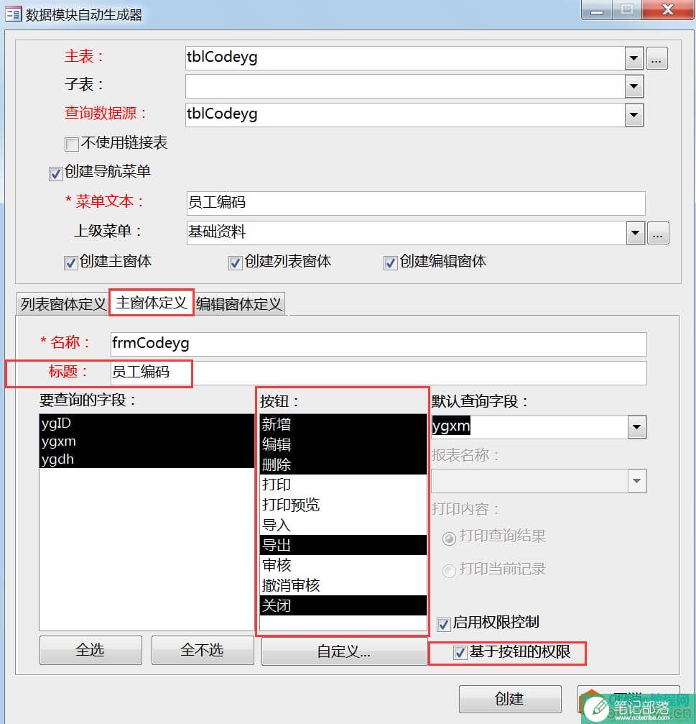696x724 pixels.
Task: Expand the disabled 报表名称 dropdown
Action: [636, 481]
